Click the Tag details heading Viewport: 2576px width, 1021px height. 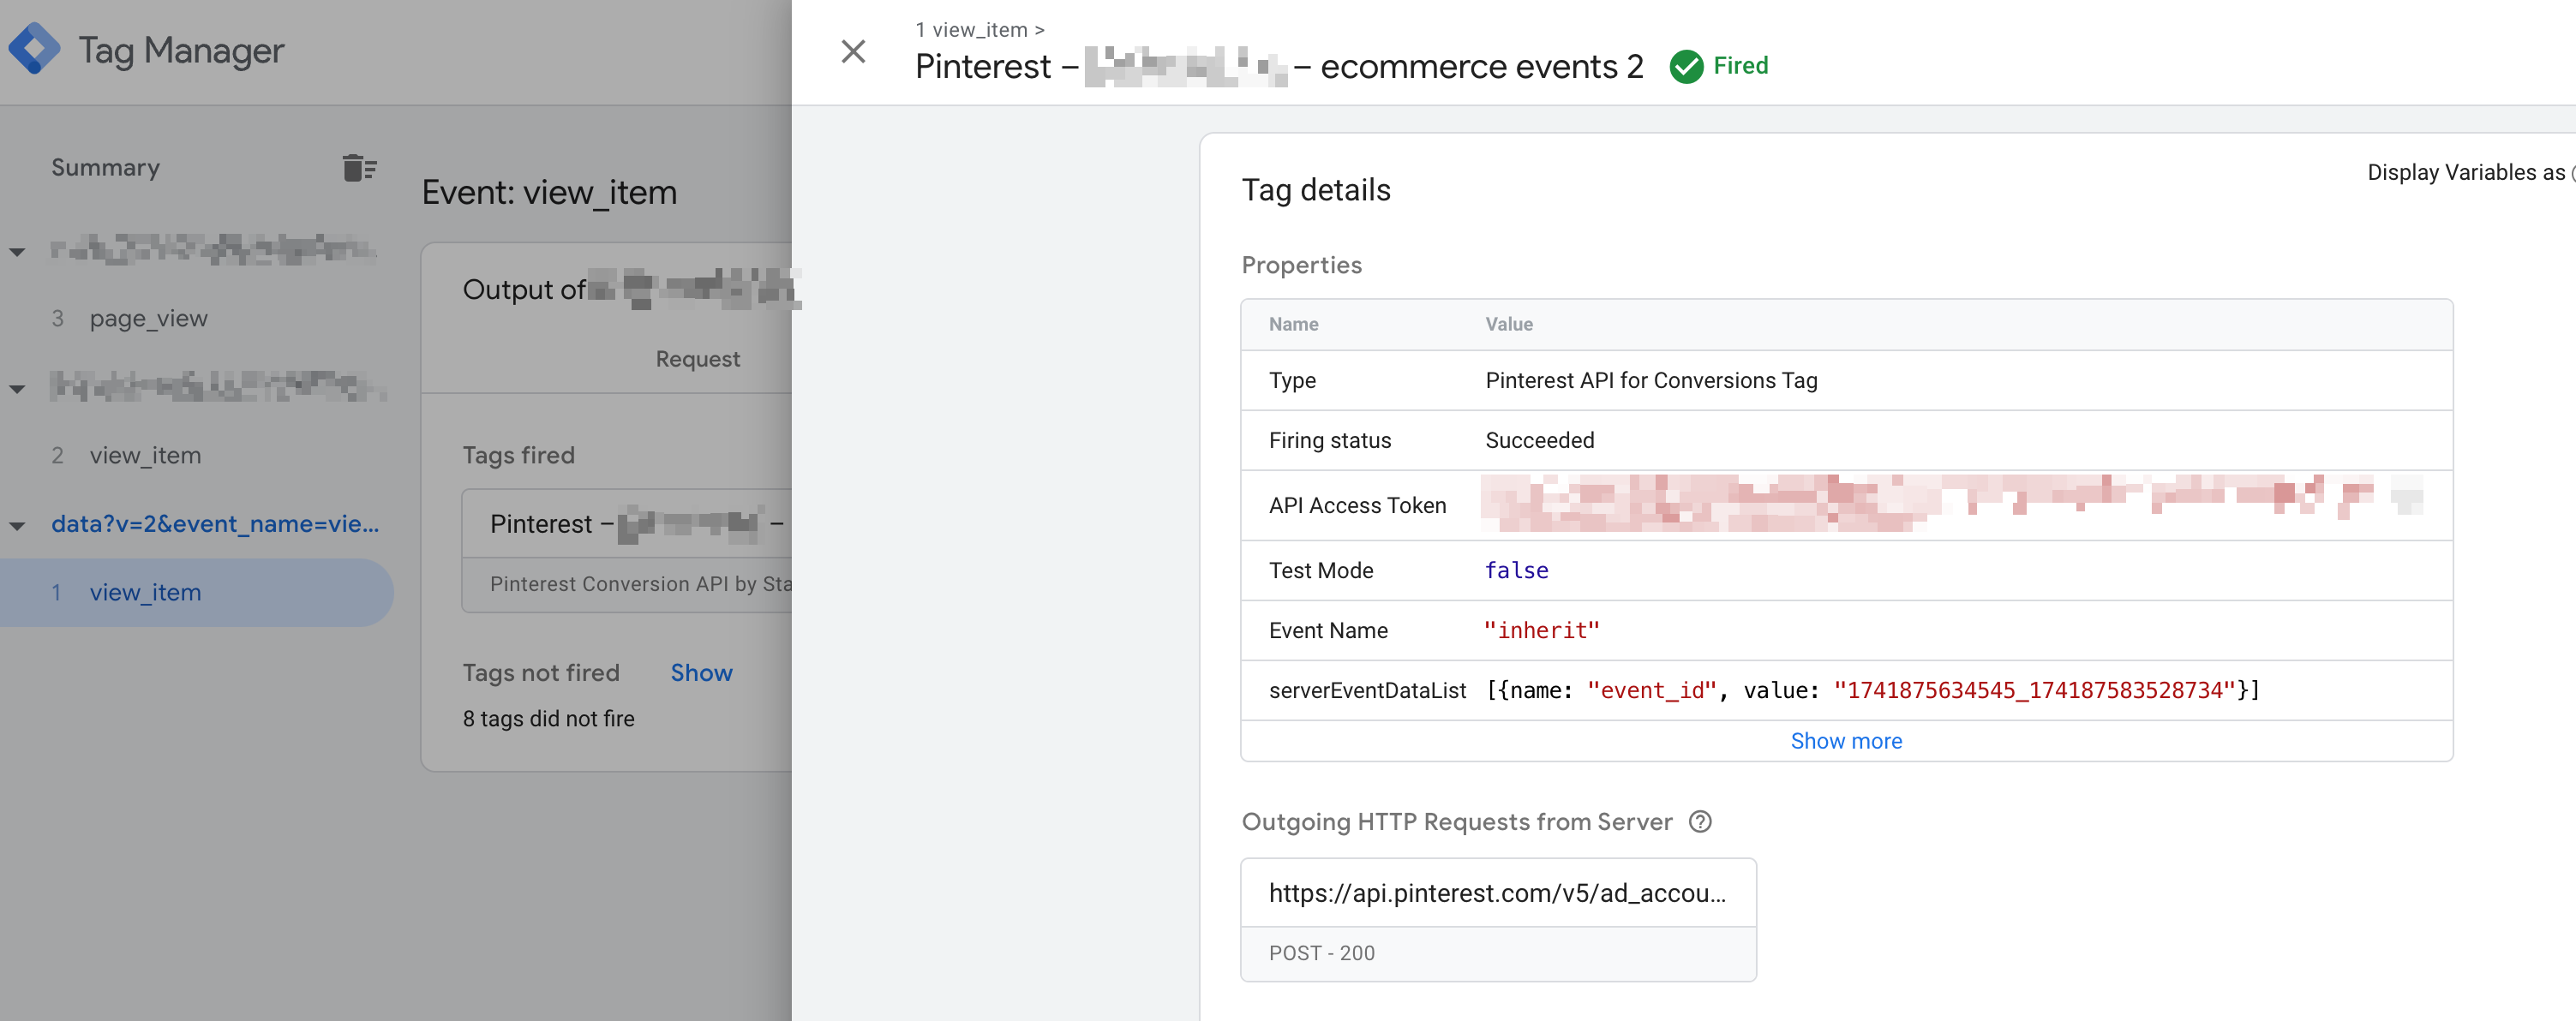(x=1315, y=190)
